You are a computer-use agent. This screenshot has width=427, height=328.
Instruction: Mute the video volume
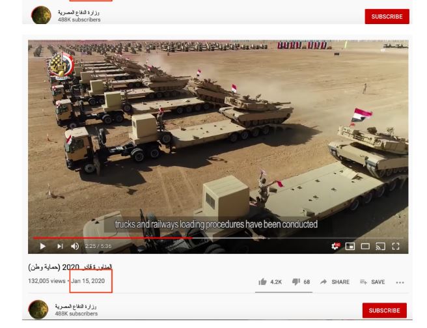(75, 247)
